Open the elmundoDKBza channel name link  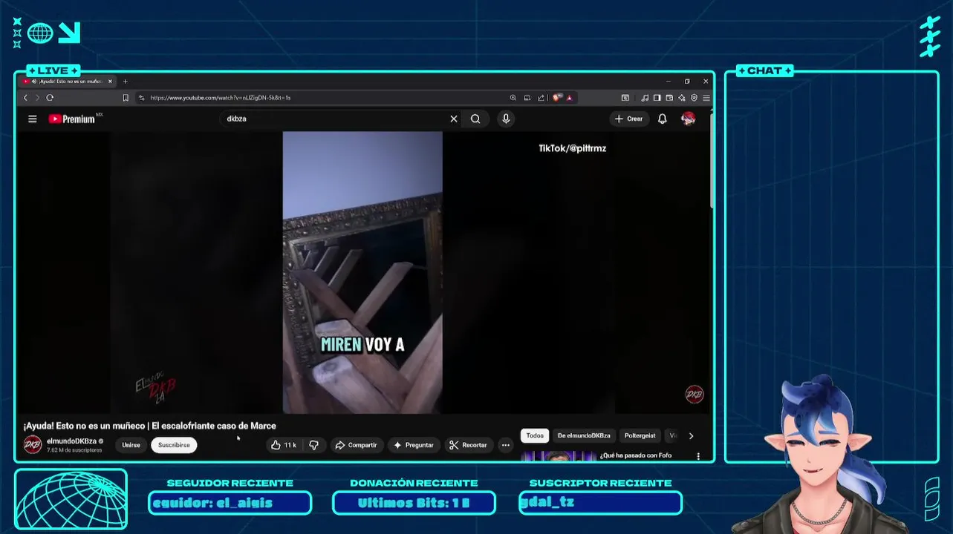tap(71, 441)
